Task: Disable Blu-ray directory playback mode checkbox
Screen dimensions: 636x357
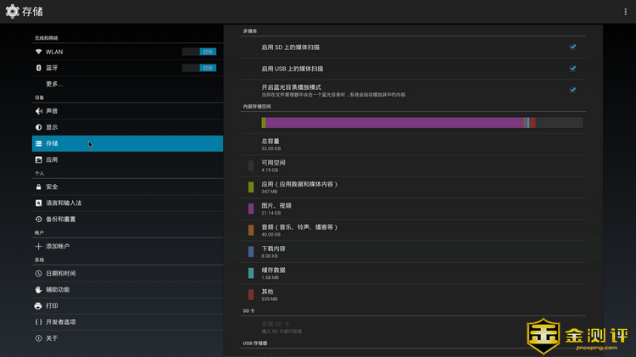Action: 573,90
